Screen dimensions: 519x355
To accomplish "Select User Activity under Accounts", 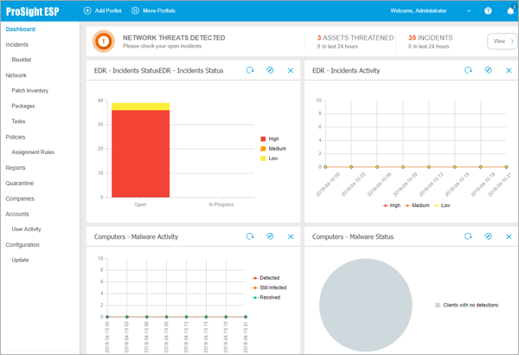I will point(26,229).
